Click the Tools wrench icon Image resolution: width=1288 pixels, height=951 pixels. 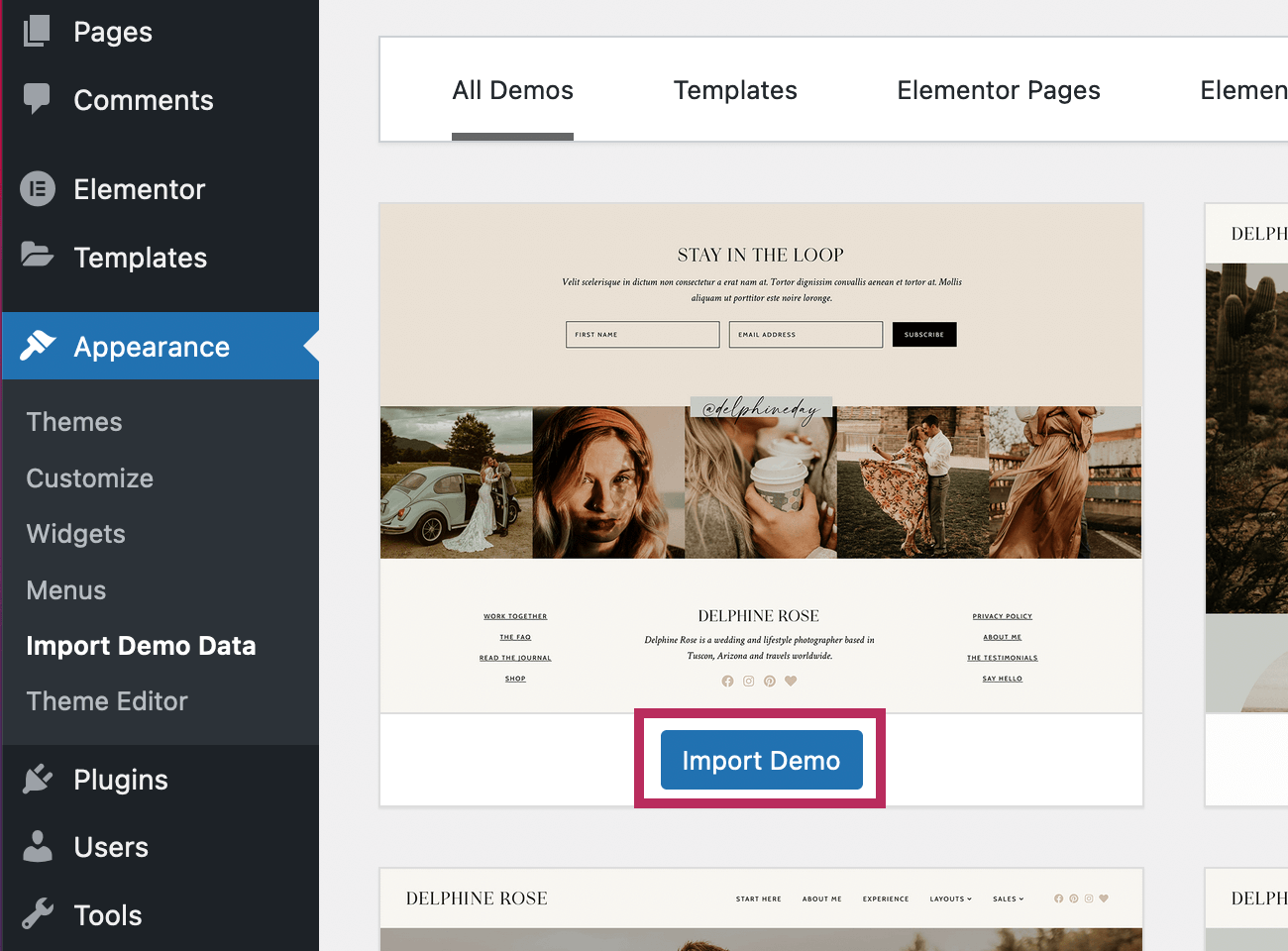point(38,913)
